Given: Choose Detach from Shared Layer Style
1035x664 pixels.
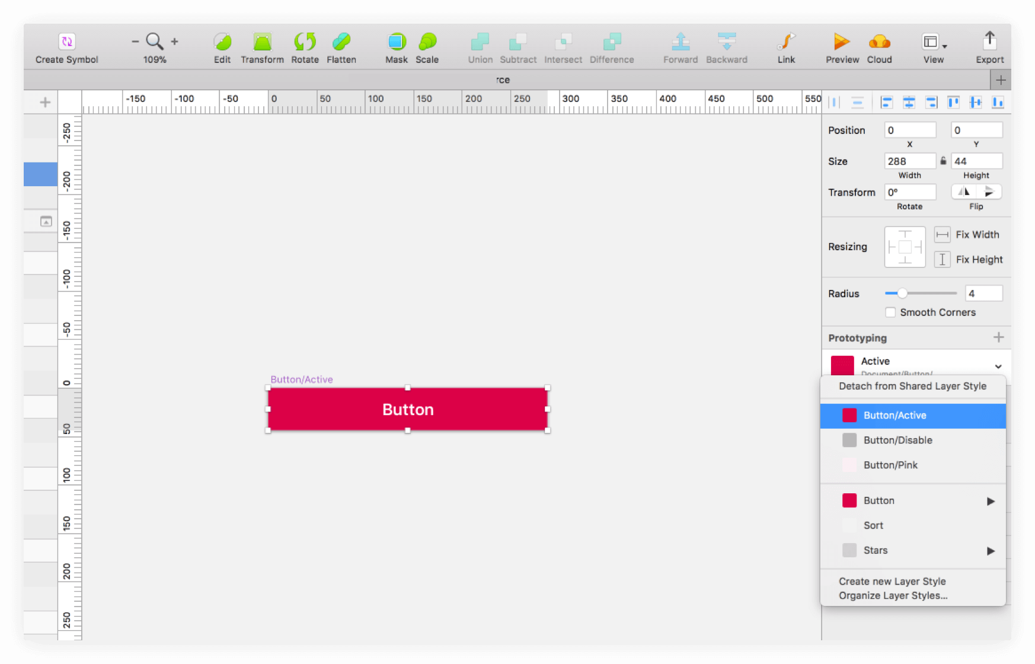Looking at the screenshot, I should click(x=912, y=386).
